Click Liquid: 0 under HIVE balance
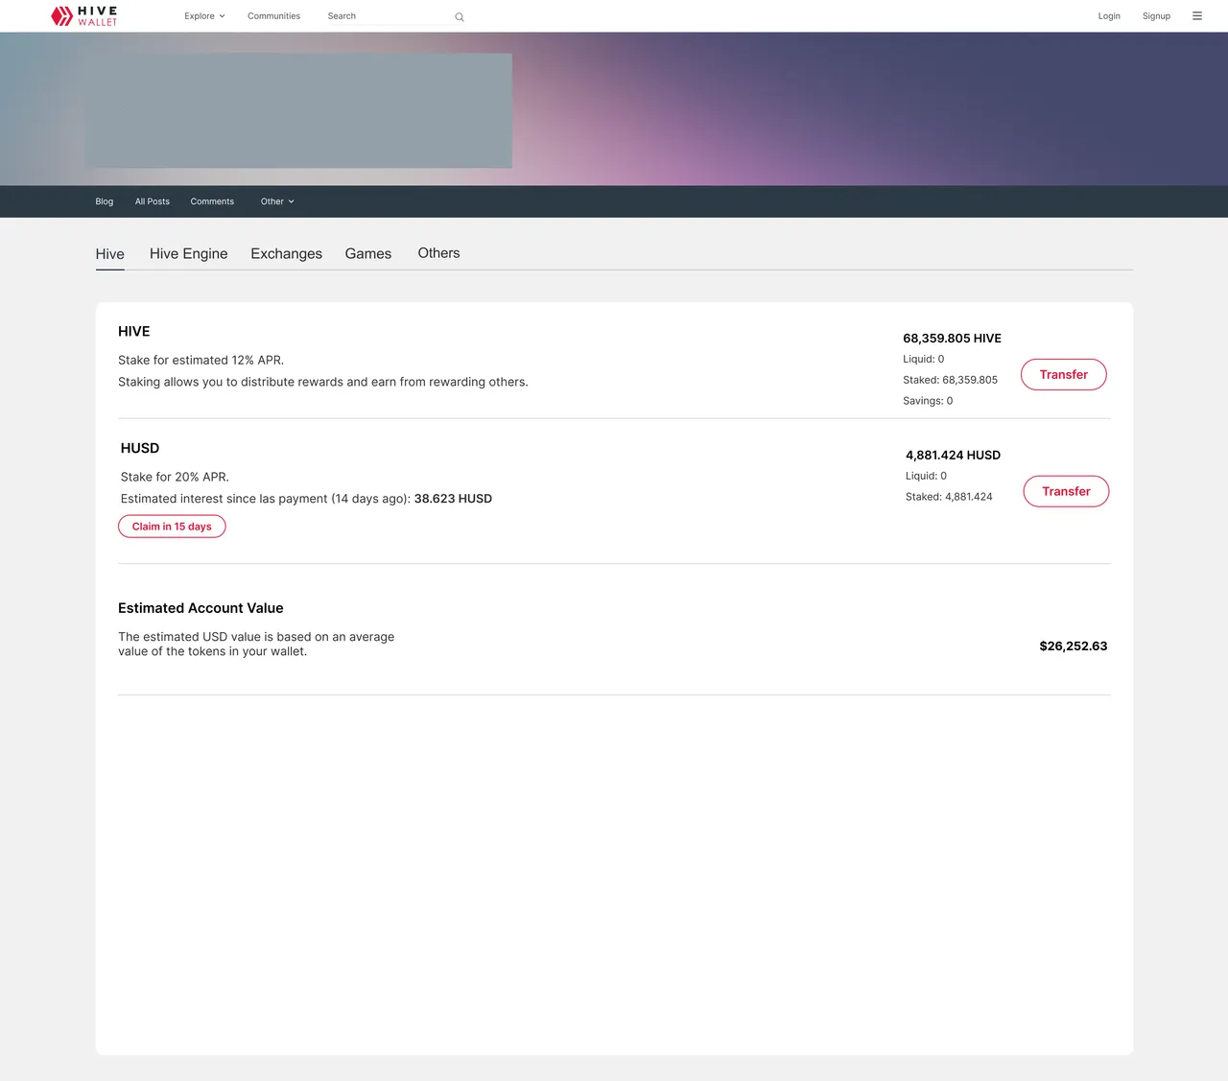The height and width of the screenshot is (1081, 1228). point(923,359)
